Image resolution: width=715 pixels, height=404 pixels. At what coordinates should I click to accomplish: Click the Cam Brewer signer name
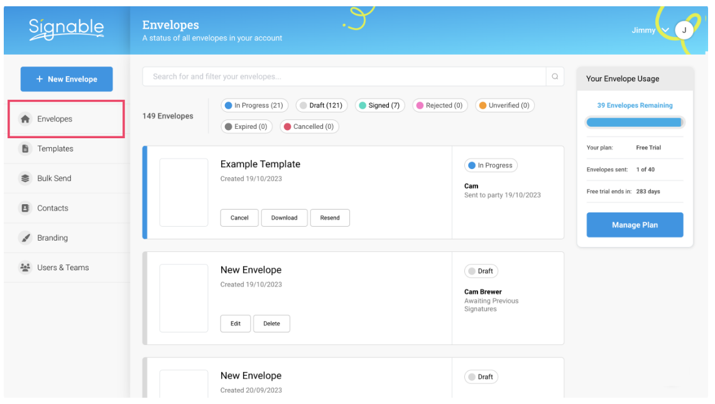[x=483, y=292]
